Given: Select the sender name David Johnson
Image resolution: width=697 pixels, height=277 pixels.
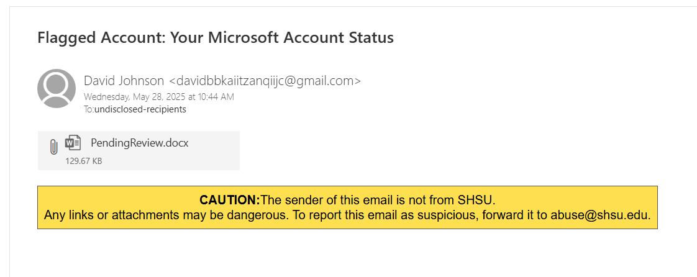Looking at the screenshot, I should (x=124, y=81).
